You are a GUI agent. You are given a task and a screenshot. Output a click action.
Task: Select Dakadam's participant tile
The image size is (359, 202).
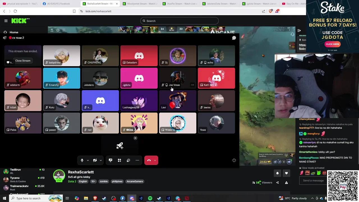click(139, 56)
